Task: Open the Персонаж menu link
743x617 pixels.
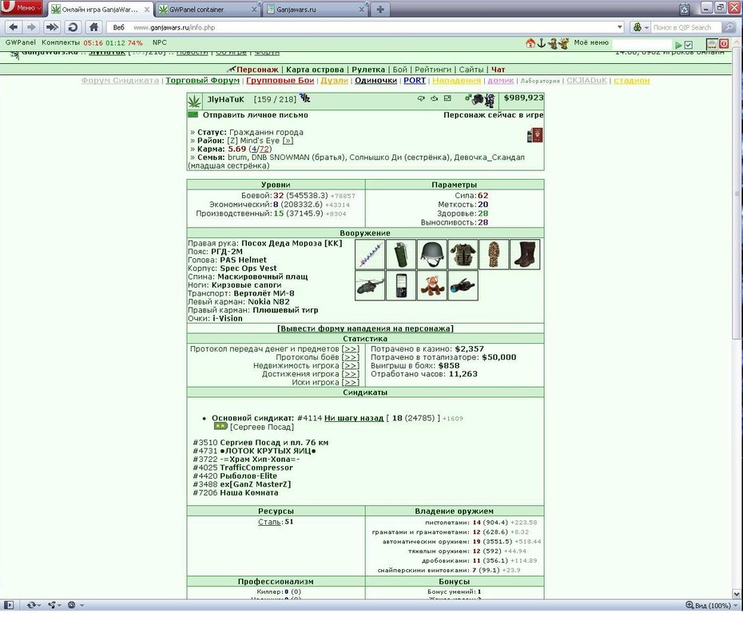Action: 257,70
